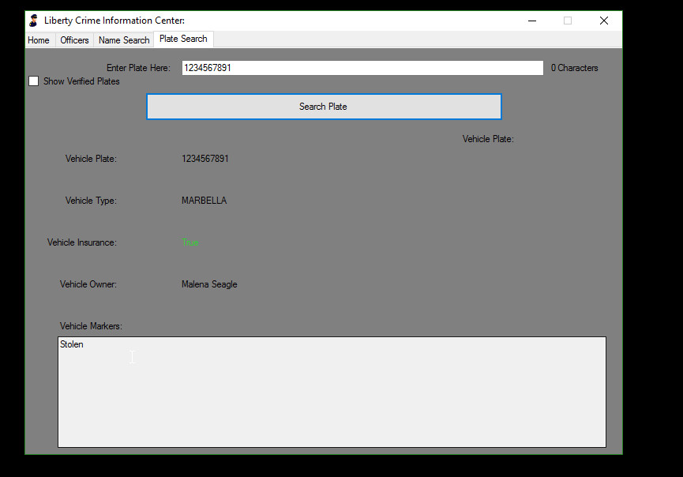This screenshot has height=477, width=683.
Task: Click the Show Verified Plates label text
Action: click(81, 81)
